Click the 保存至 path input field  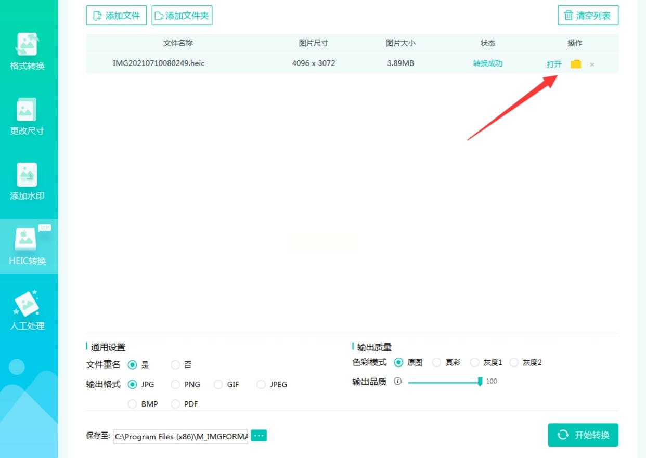pyautogui.click(x=180, y=437)
